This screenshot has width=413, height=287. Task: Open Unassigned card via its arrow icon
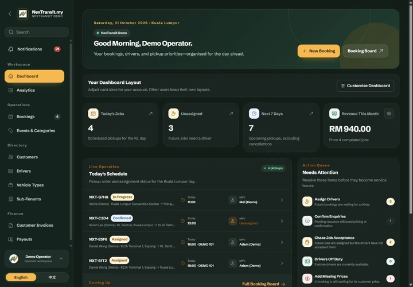(231, 113)
